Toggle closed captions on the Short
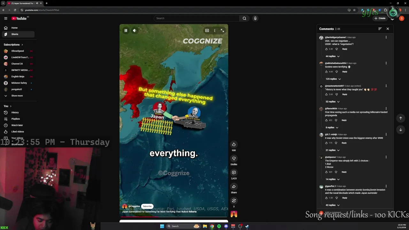409x230 pixels. click(x=207, y=31)
